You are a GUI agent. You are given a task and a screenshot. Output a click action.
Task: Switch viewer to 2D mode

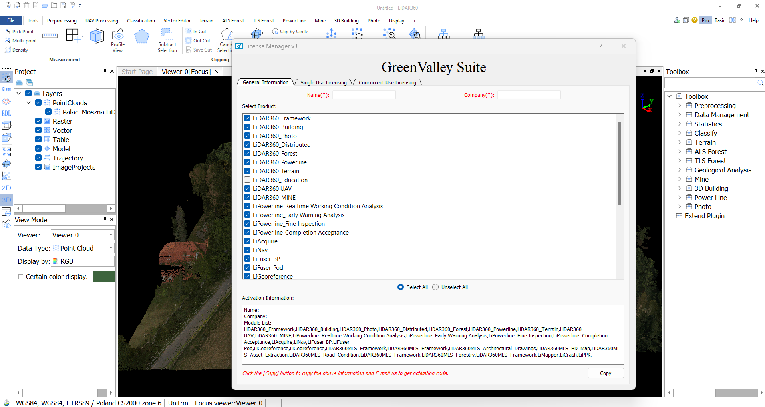[x=6, y=188]
